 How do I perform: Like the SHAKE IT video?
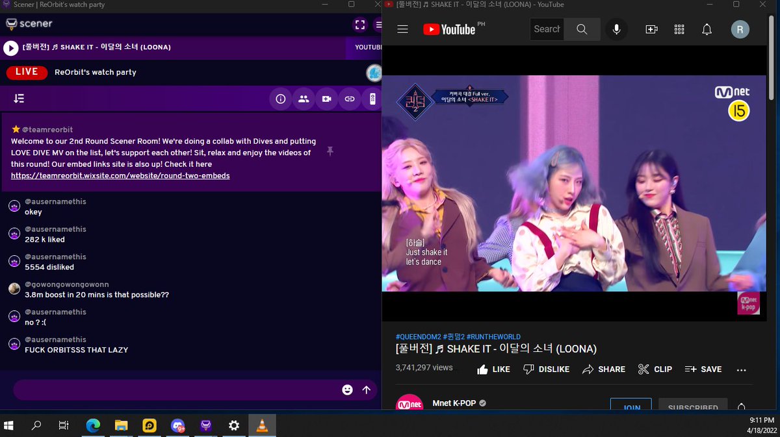point(493,369)
